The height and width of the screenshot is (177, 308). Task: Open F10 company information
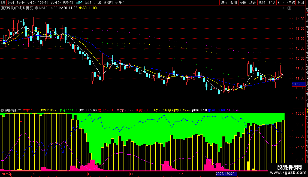(x=272, y=2)
